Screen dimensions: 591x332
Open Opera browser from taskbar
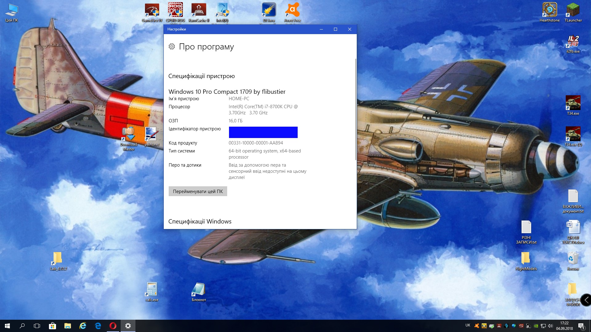[x=113, y=326]
